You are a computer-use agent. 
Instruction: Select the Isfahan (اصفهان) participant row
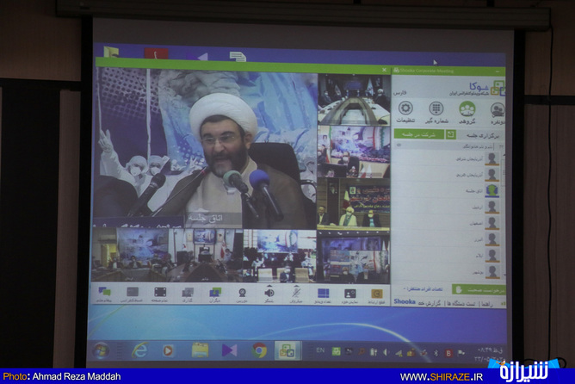click(x=448, y=223)
